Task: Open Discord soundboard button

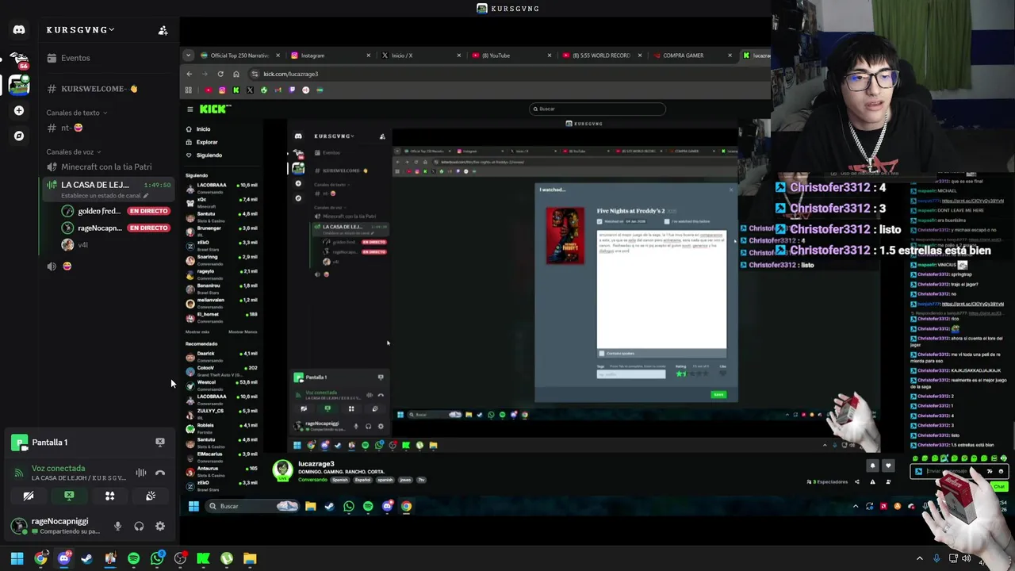Action: tap(150, 496)
